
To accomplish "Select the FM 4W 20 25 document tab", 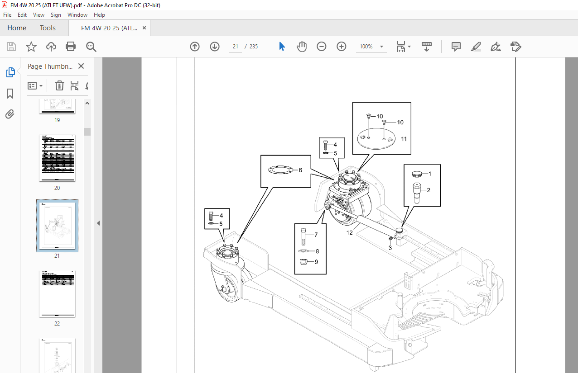I will tap(109, 28).
